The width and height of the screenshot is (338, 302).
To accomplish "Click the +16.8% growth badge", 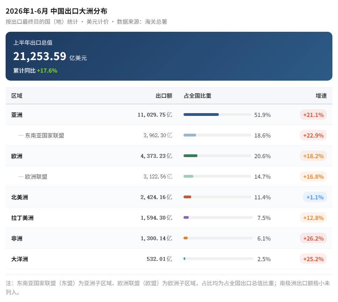I will (x=313, y=177).
